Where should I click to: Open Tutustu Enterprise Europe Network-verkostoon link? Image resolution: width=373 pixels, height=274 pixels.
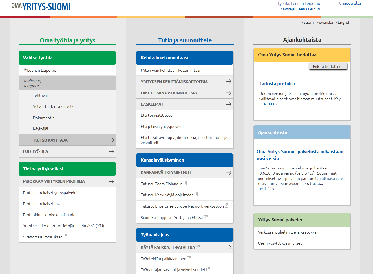[182, 206]
